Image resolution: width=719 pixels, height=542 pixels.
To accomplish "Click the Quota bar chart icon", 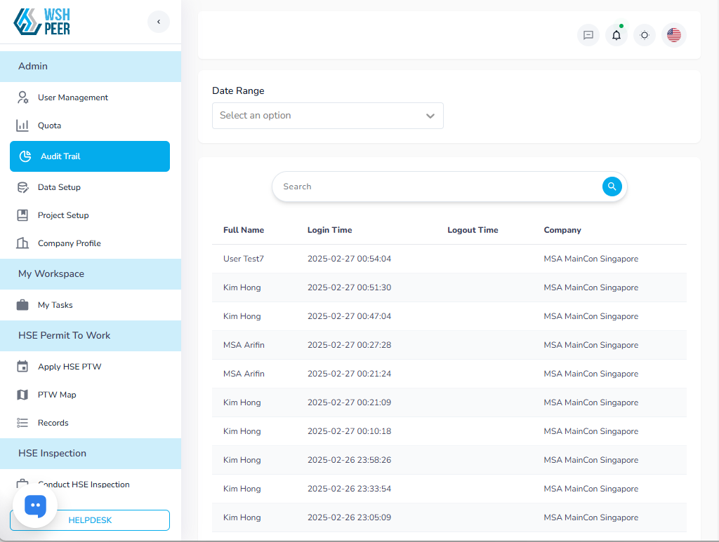I will (22, 126).
